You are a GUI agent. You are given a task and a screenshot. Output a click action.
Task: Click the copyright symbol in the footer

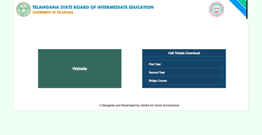tap(100, 105)
